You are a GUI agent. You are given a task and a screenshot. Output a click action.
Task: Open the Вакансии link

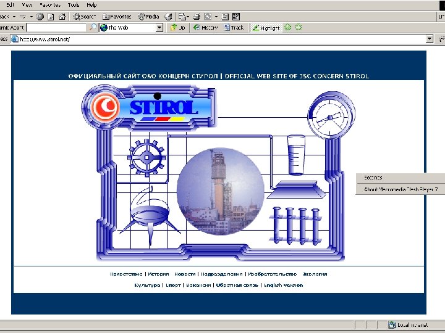[x=198, y=285]
